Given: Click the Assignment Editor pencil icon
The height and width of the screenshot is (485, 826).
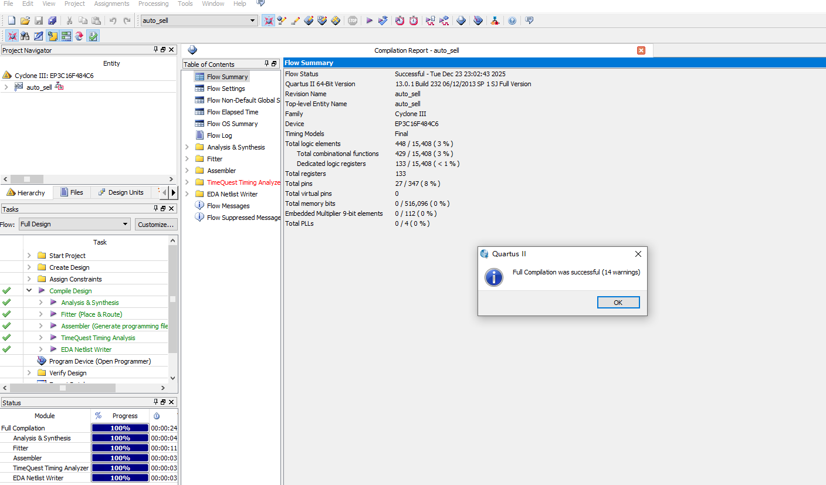Looking at the screenshot, I should click(x=295, y=21).
